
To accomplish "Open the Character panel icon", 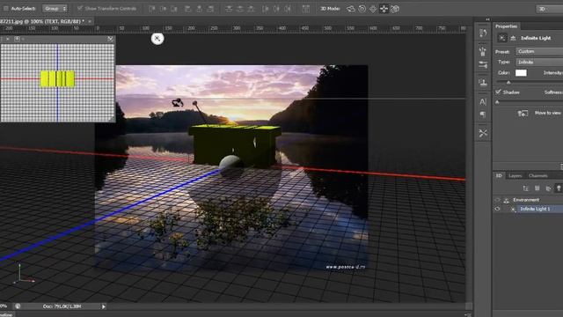I will [x=483, y=102].
